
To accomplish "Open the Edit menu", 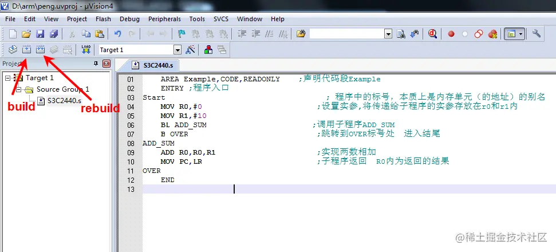I will click(x=30, y=19).
